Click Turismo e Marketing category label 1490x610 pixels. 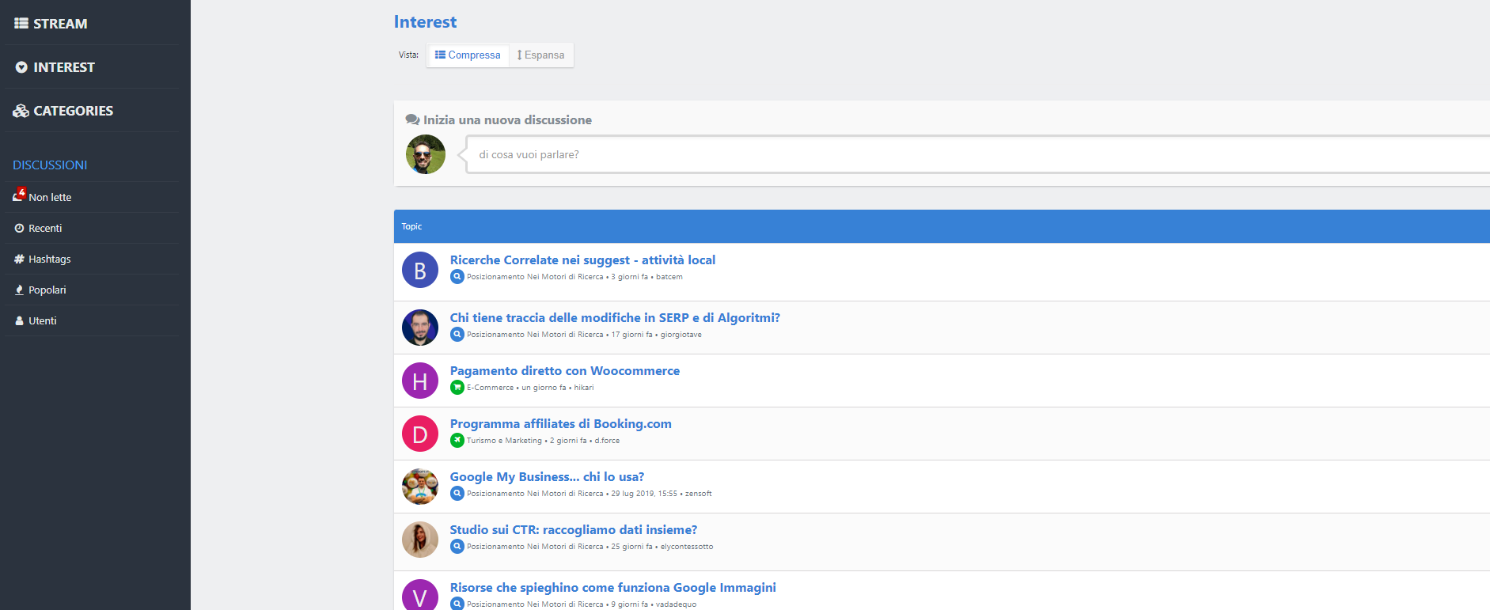[x=504, y=441]
